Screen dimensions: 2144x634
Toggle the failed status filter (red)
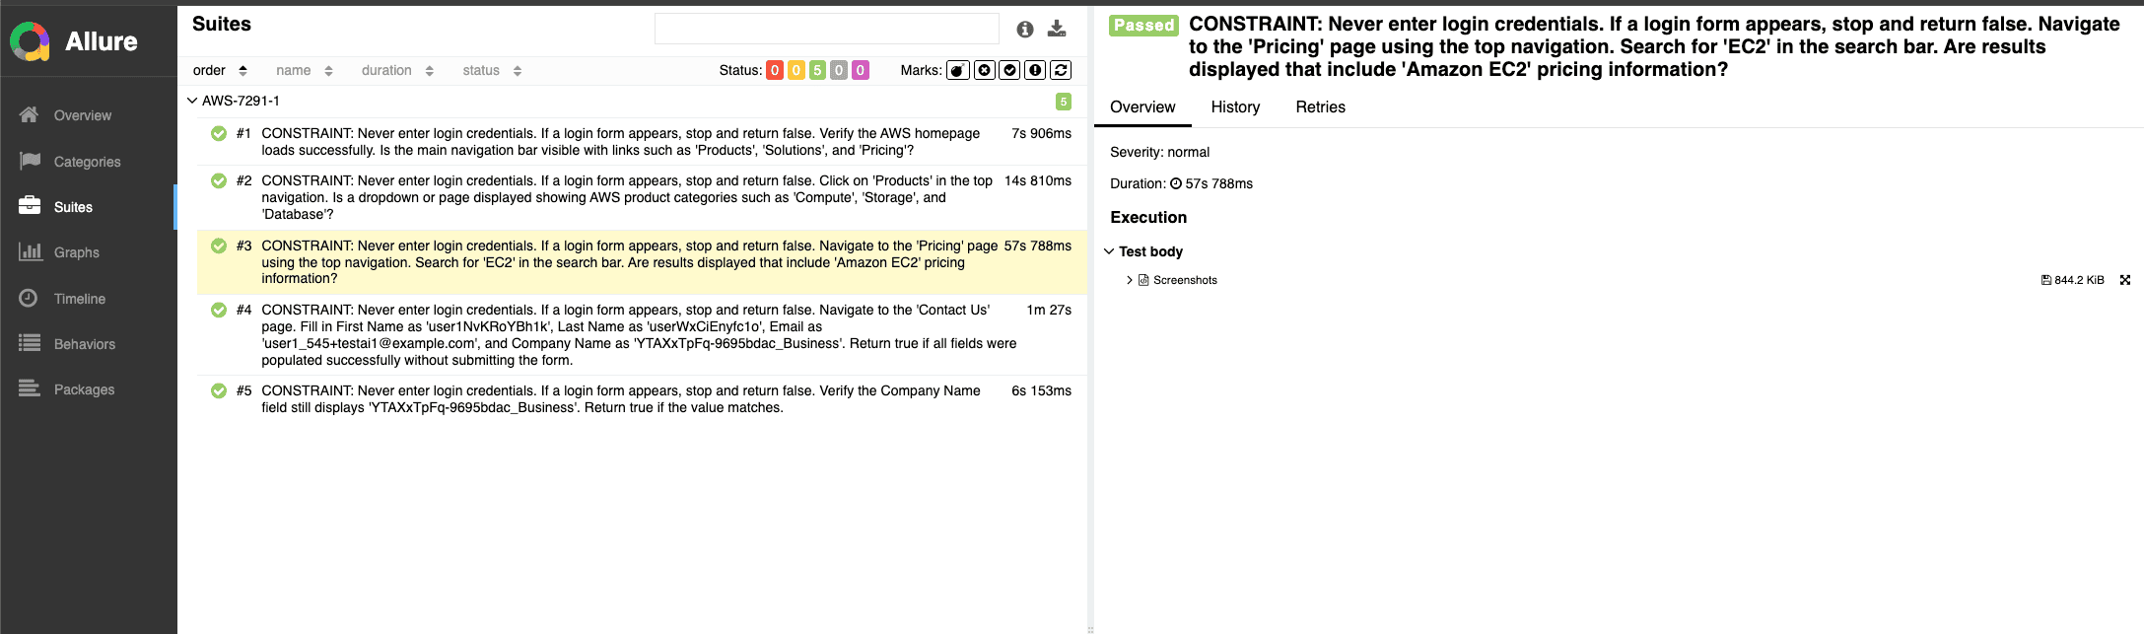point(775,70)
